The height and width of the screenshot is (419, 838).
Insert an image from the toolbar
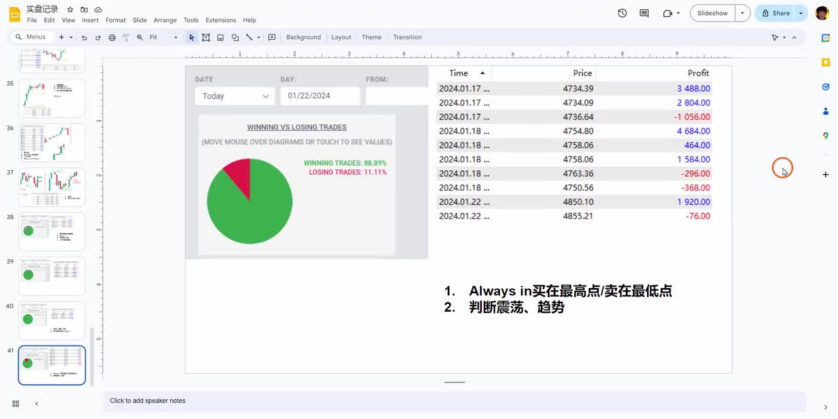pyautogui.click(x=220, y=37)
